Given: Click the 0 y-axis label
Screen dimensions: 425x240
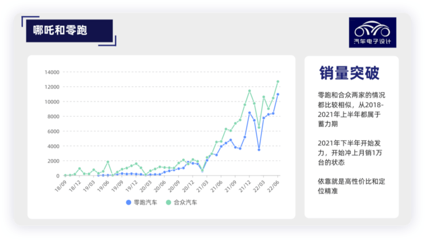Looking at the screenshot, I should 58,176.
